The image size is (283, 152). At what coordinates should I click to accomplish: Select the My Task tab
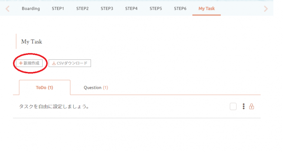pyautogui.click(x=206, y=8)
